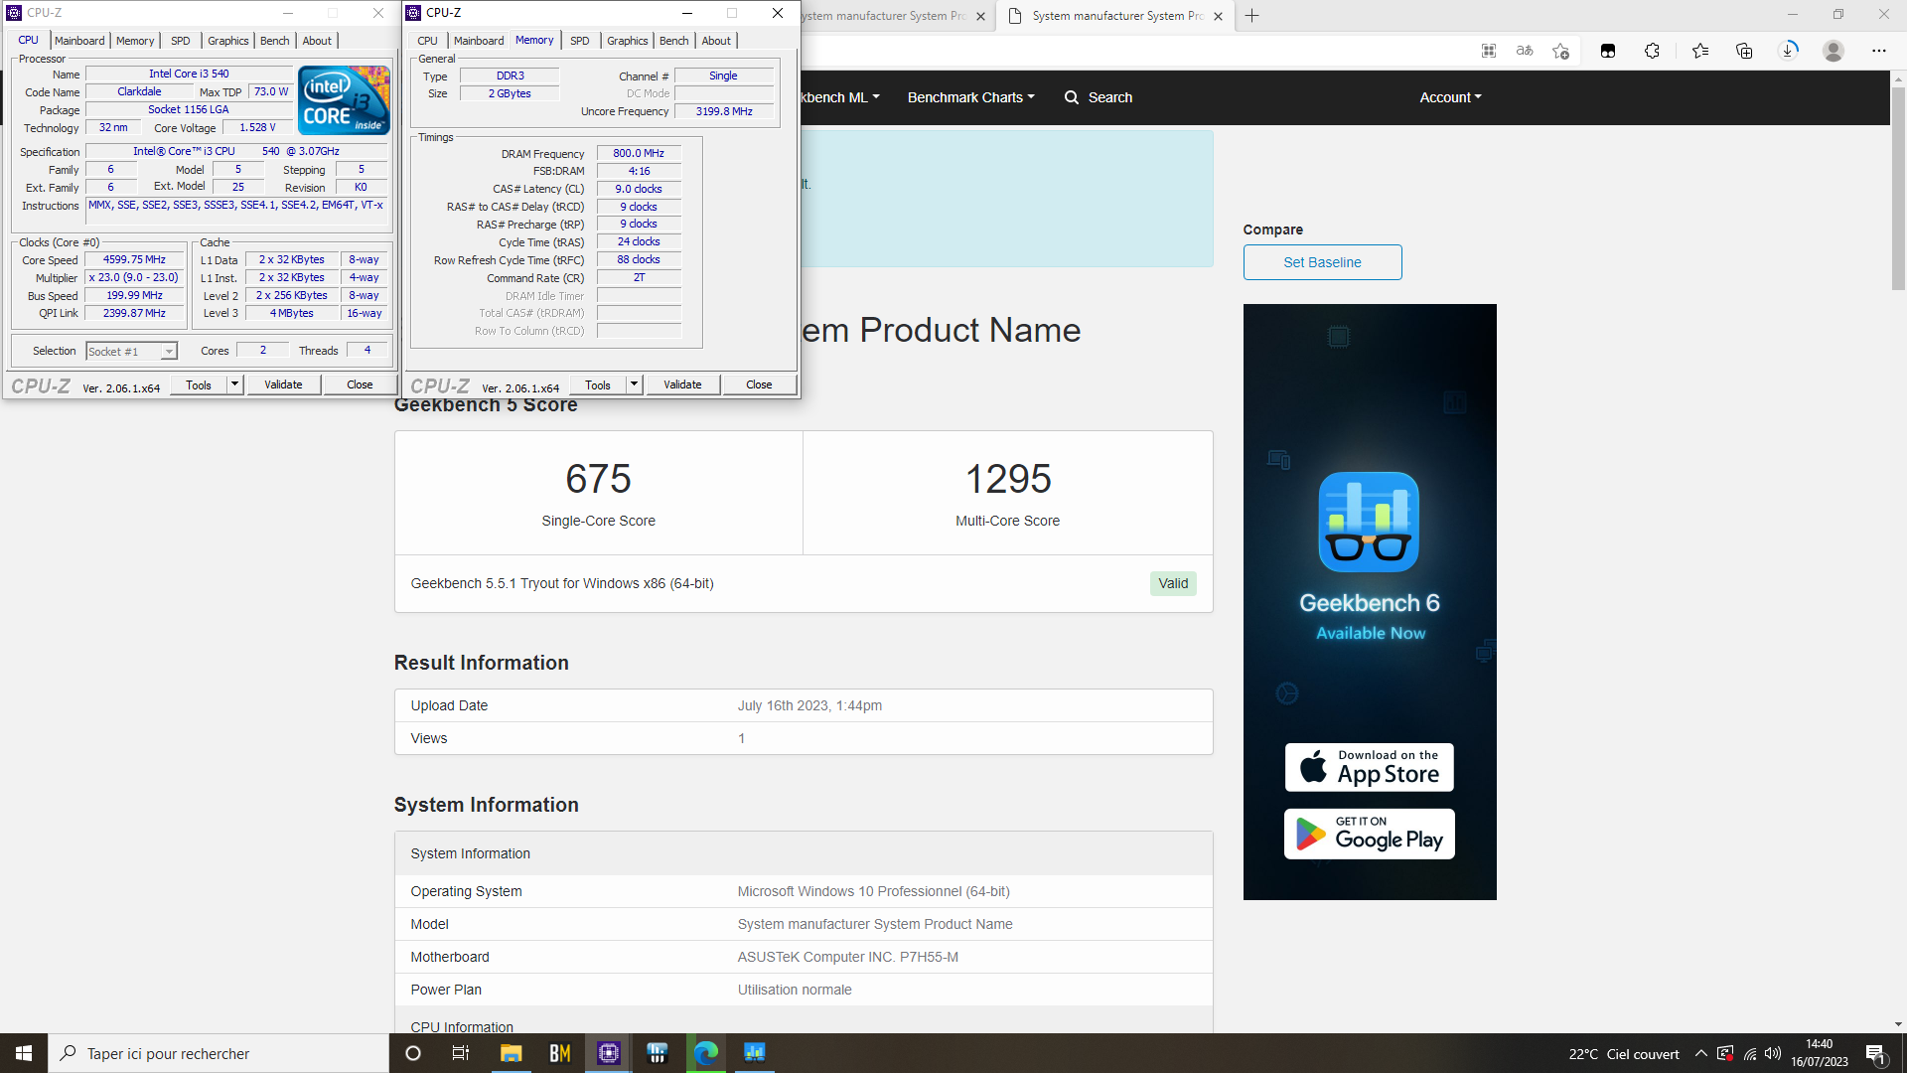Click the 675 Single-Core Score value

598,479
